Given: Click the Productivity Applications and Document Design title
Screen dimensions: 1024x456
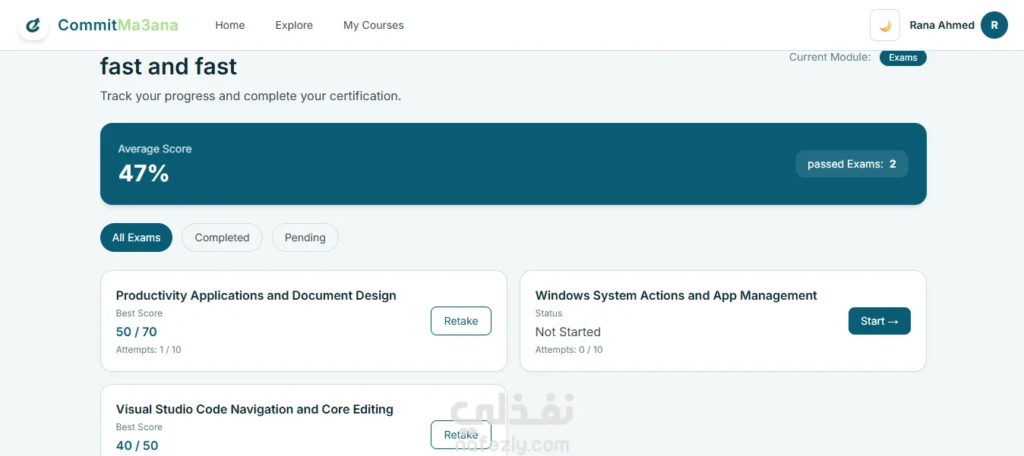Looking at the screenshot, I should (256, 296).
